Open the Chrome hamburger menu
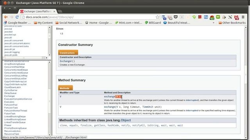Screen dimensions: 250x140 tap(243, 17)
